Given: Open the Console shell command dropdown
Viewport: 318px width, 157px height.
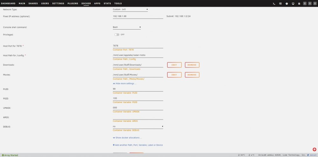Looking at the screenshot, I should pos(127,27).
